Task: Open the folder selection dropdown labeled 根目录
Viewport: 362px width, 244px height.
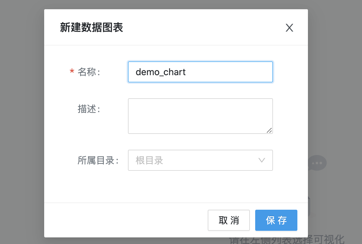Action: tap(200, 160)
